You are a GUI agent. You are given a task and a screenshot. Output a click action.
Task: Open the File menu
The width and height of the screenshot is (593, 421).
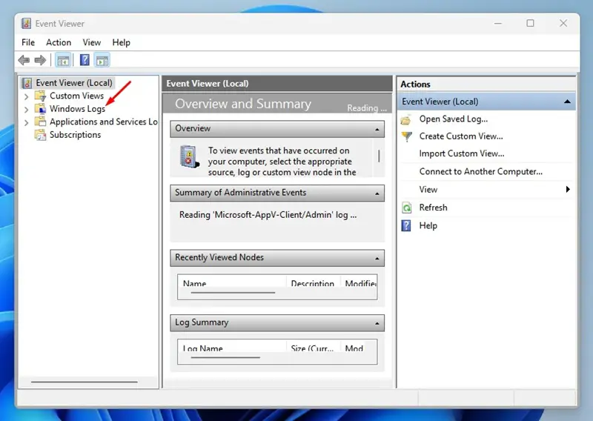coord(28,42)
